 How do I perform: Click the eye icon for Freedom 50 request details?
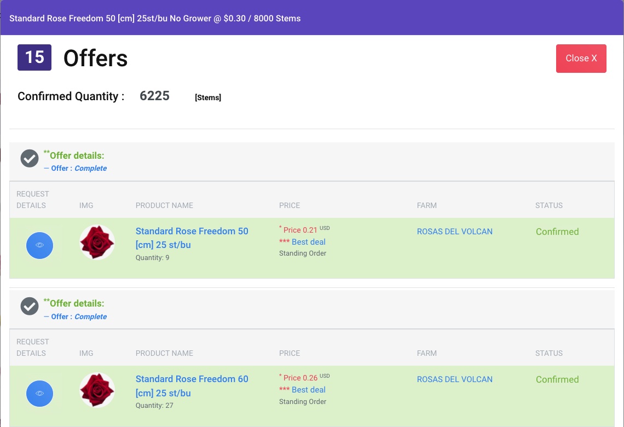click(x=39, y=245)
